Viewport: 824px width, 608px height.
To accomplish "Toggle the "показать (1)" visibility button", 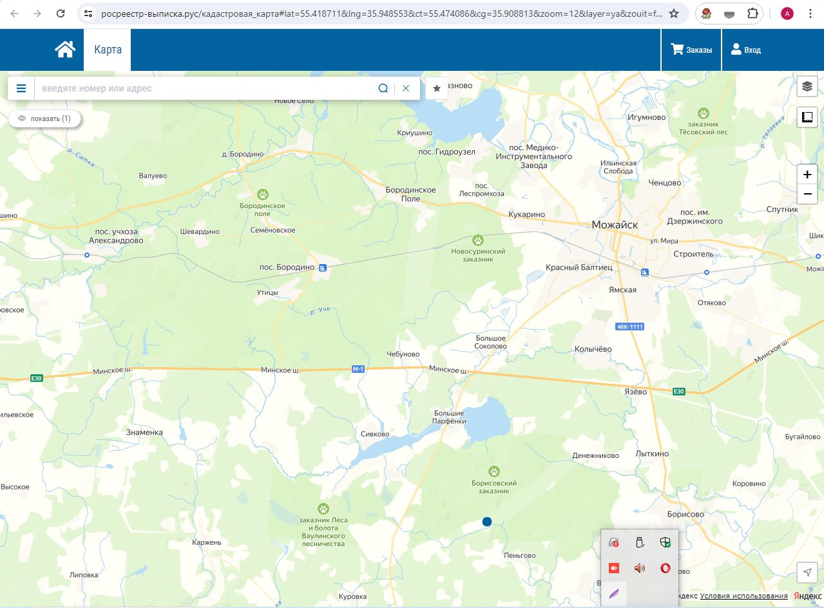I will click(44, 119).
